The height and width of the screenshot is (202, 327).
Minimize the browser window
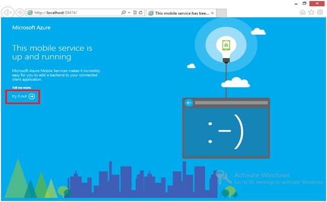296,4
